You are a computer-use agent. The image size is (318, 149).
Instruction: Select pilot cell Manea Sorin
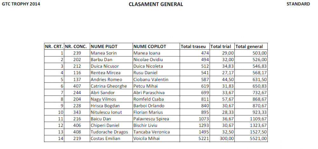[102, 53]
